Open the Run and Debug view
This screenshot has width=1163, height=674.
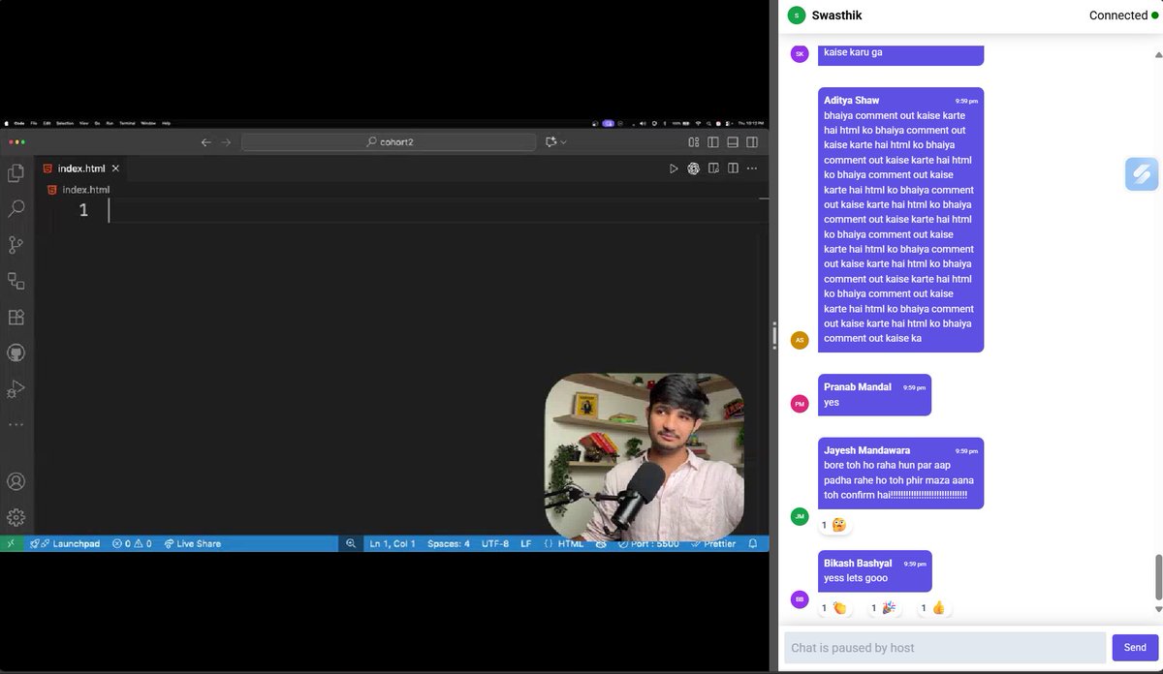16,389
